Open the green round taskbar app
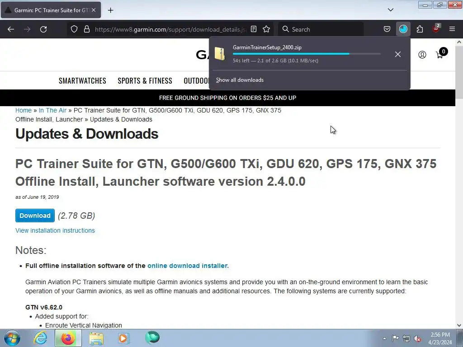The width and height of the screenshot is (463, 347). pyautogui.click(x=152, y=338)
